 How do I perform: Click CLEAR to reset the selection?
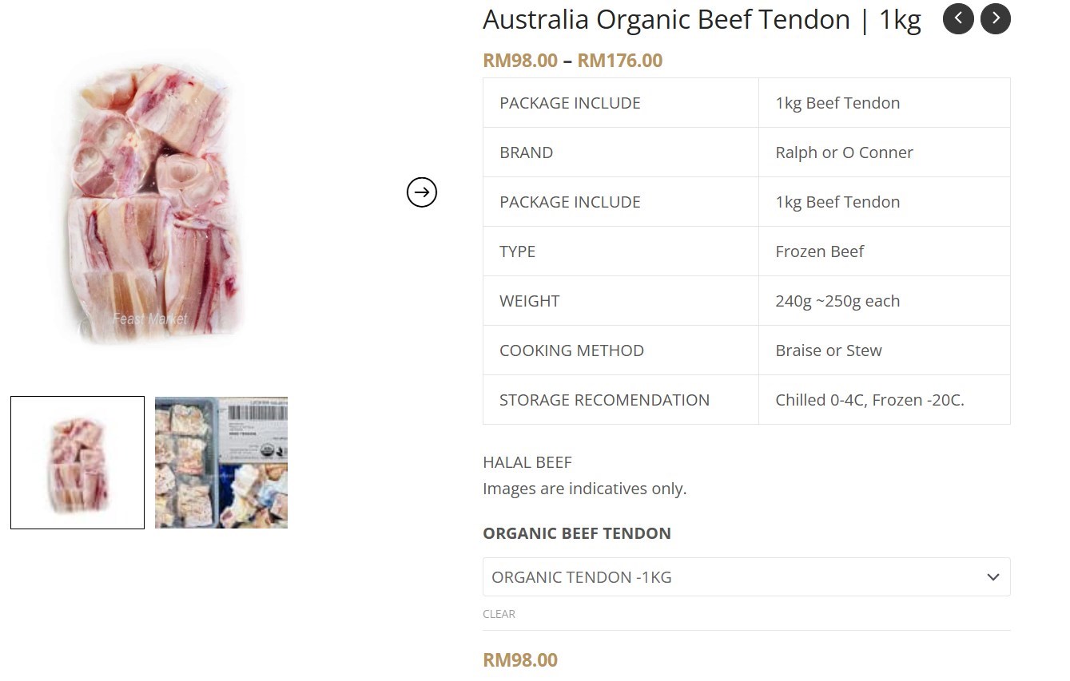499,614
